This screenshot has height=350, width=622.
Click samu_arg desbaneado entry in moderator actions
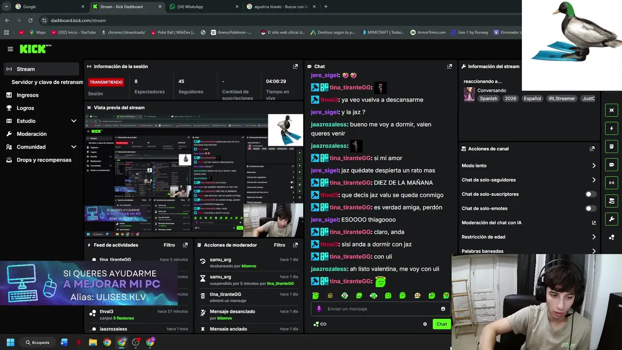[248, 263]
